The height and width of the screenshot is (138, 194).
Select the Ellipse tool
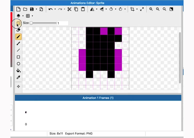tap(18, 64)
